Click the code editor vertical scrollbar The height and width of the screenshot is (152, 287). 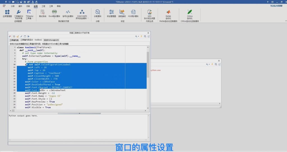pyautogui.click(x=148, y=62)
